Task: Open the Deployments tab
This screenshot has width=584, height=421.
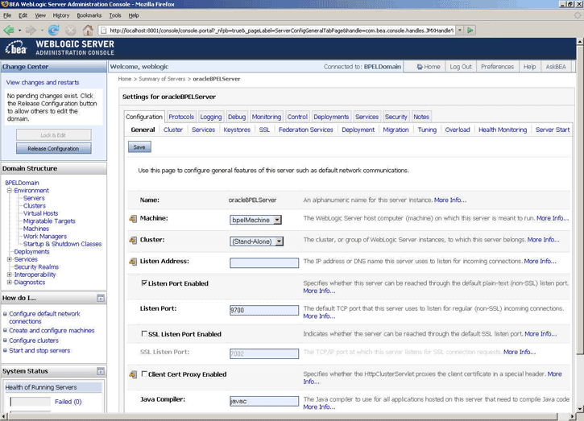Action: point(331,117)
